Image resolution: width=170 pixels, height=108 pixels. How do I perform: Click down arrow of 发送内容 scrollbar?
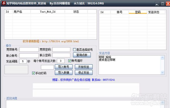(x=162, y=72)
